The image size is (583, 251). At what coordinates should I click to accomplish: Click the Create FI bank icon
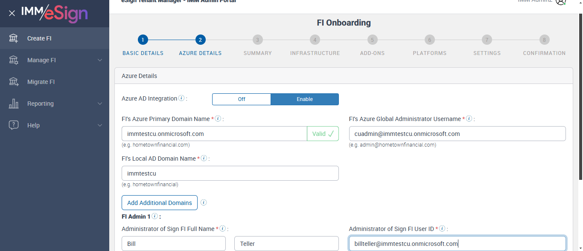[14, 38]
